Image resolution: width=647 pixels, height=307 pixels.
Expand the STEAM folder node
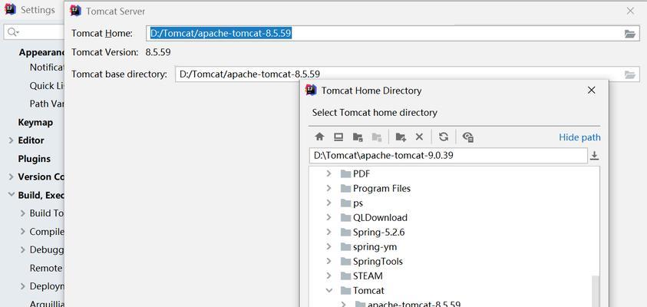pyautogui.click(x=328, y=276)
